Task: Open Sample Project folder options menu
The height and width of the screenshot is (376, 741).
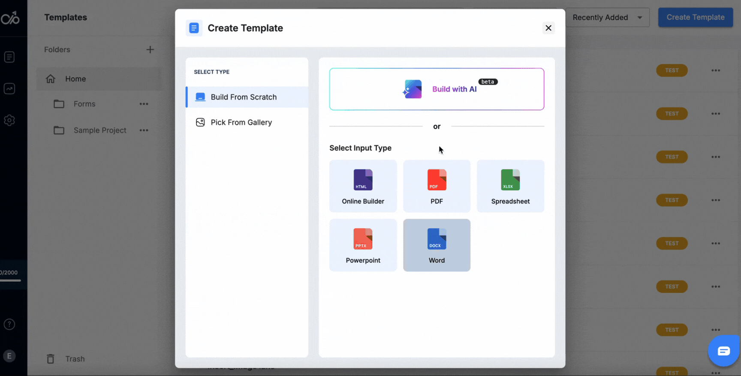Action: pyautogui.click(x=144, y=130)
